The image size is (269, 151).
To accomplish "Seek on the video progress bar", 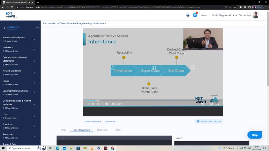I will point(153,100).
